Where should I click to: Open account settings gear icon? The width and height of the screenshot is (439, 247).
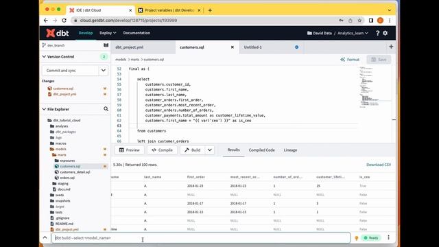(385, 33)
